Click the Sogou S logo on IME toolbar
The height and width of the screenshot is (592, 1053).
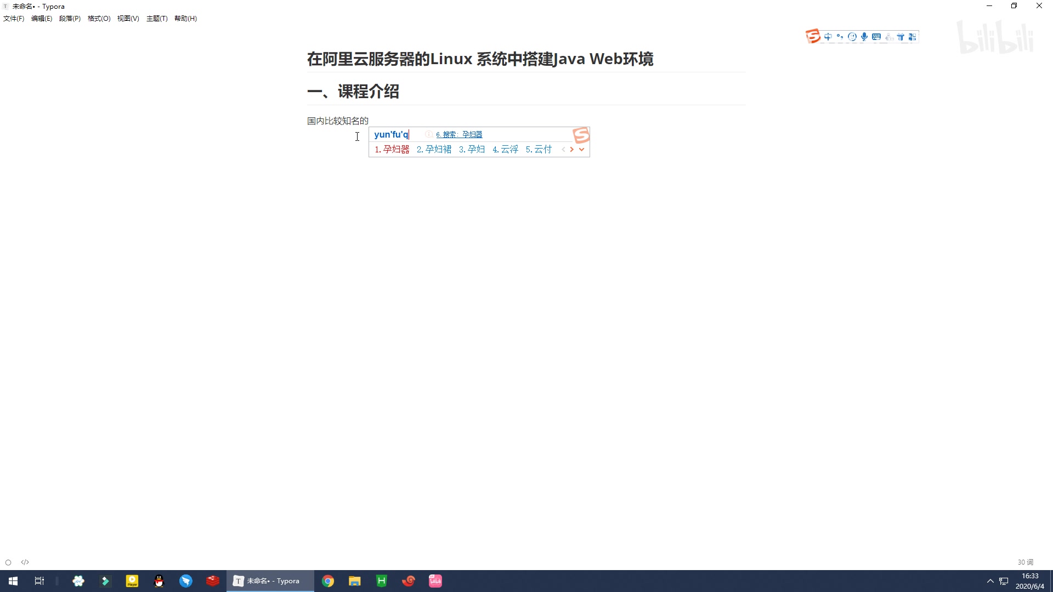coord(813,36)
